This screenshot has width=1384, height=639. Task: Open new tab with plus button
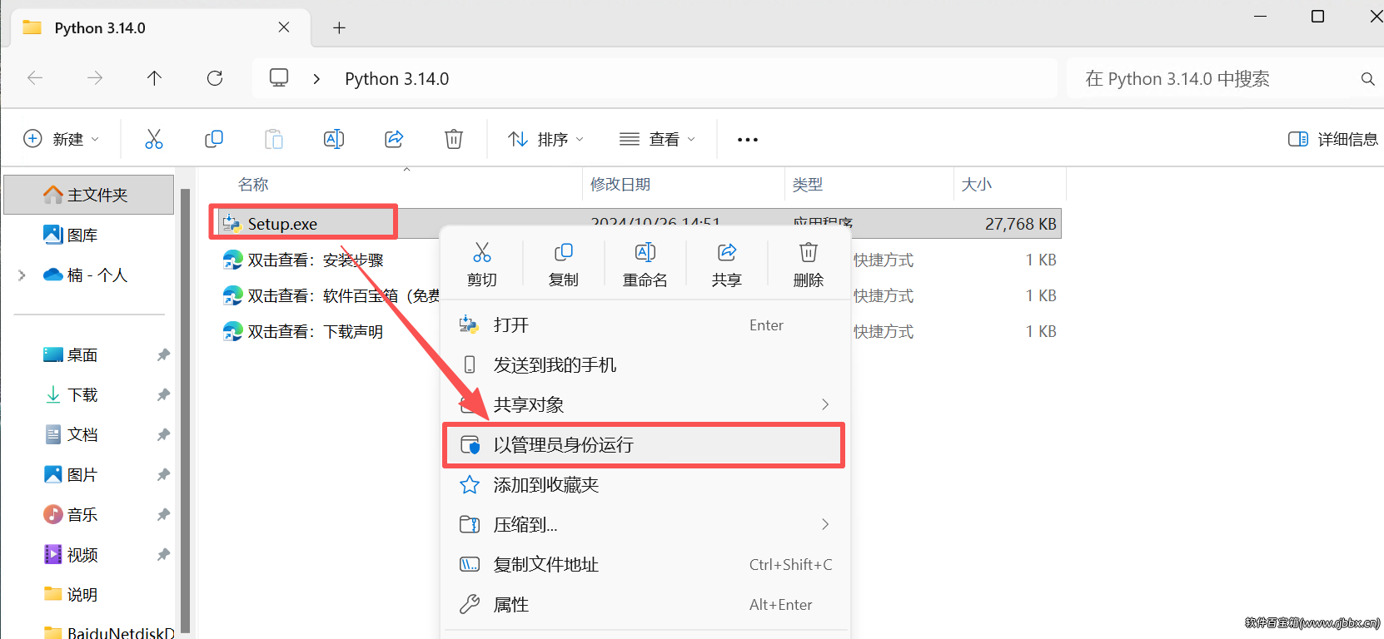pos(339,27)
